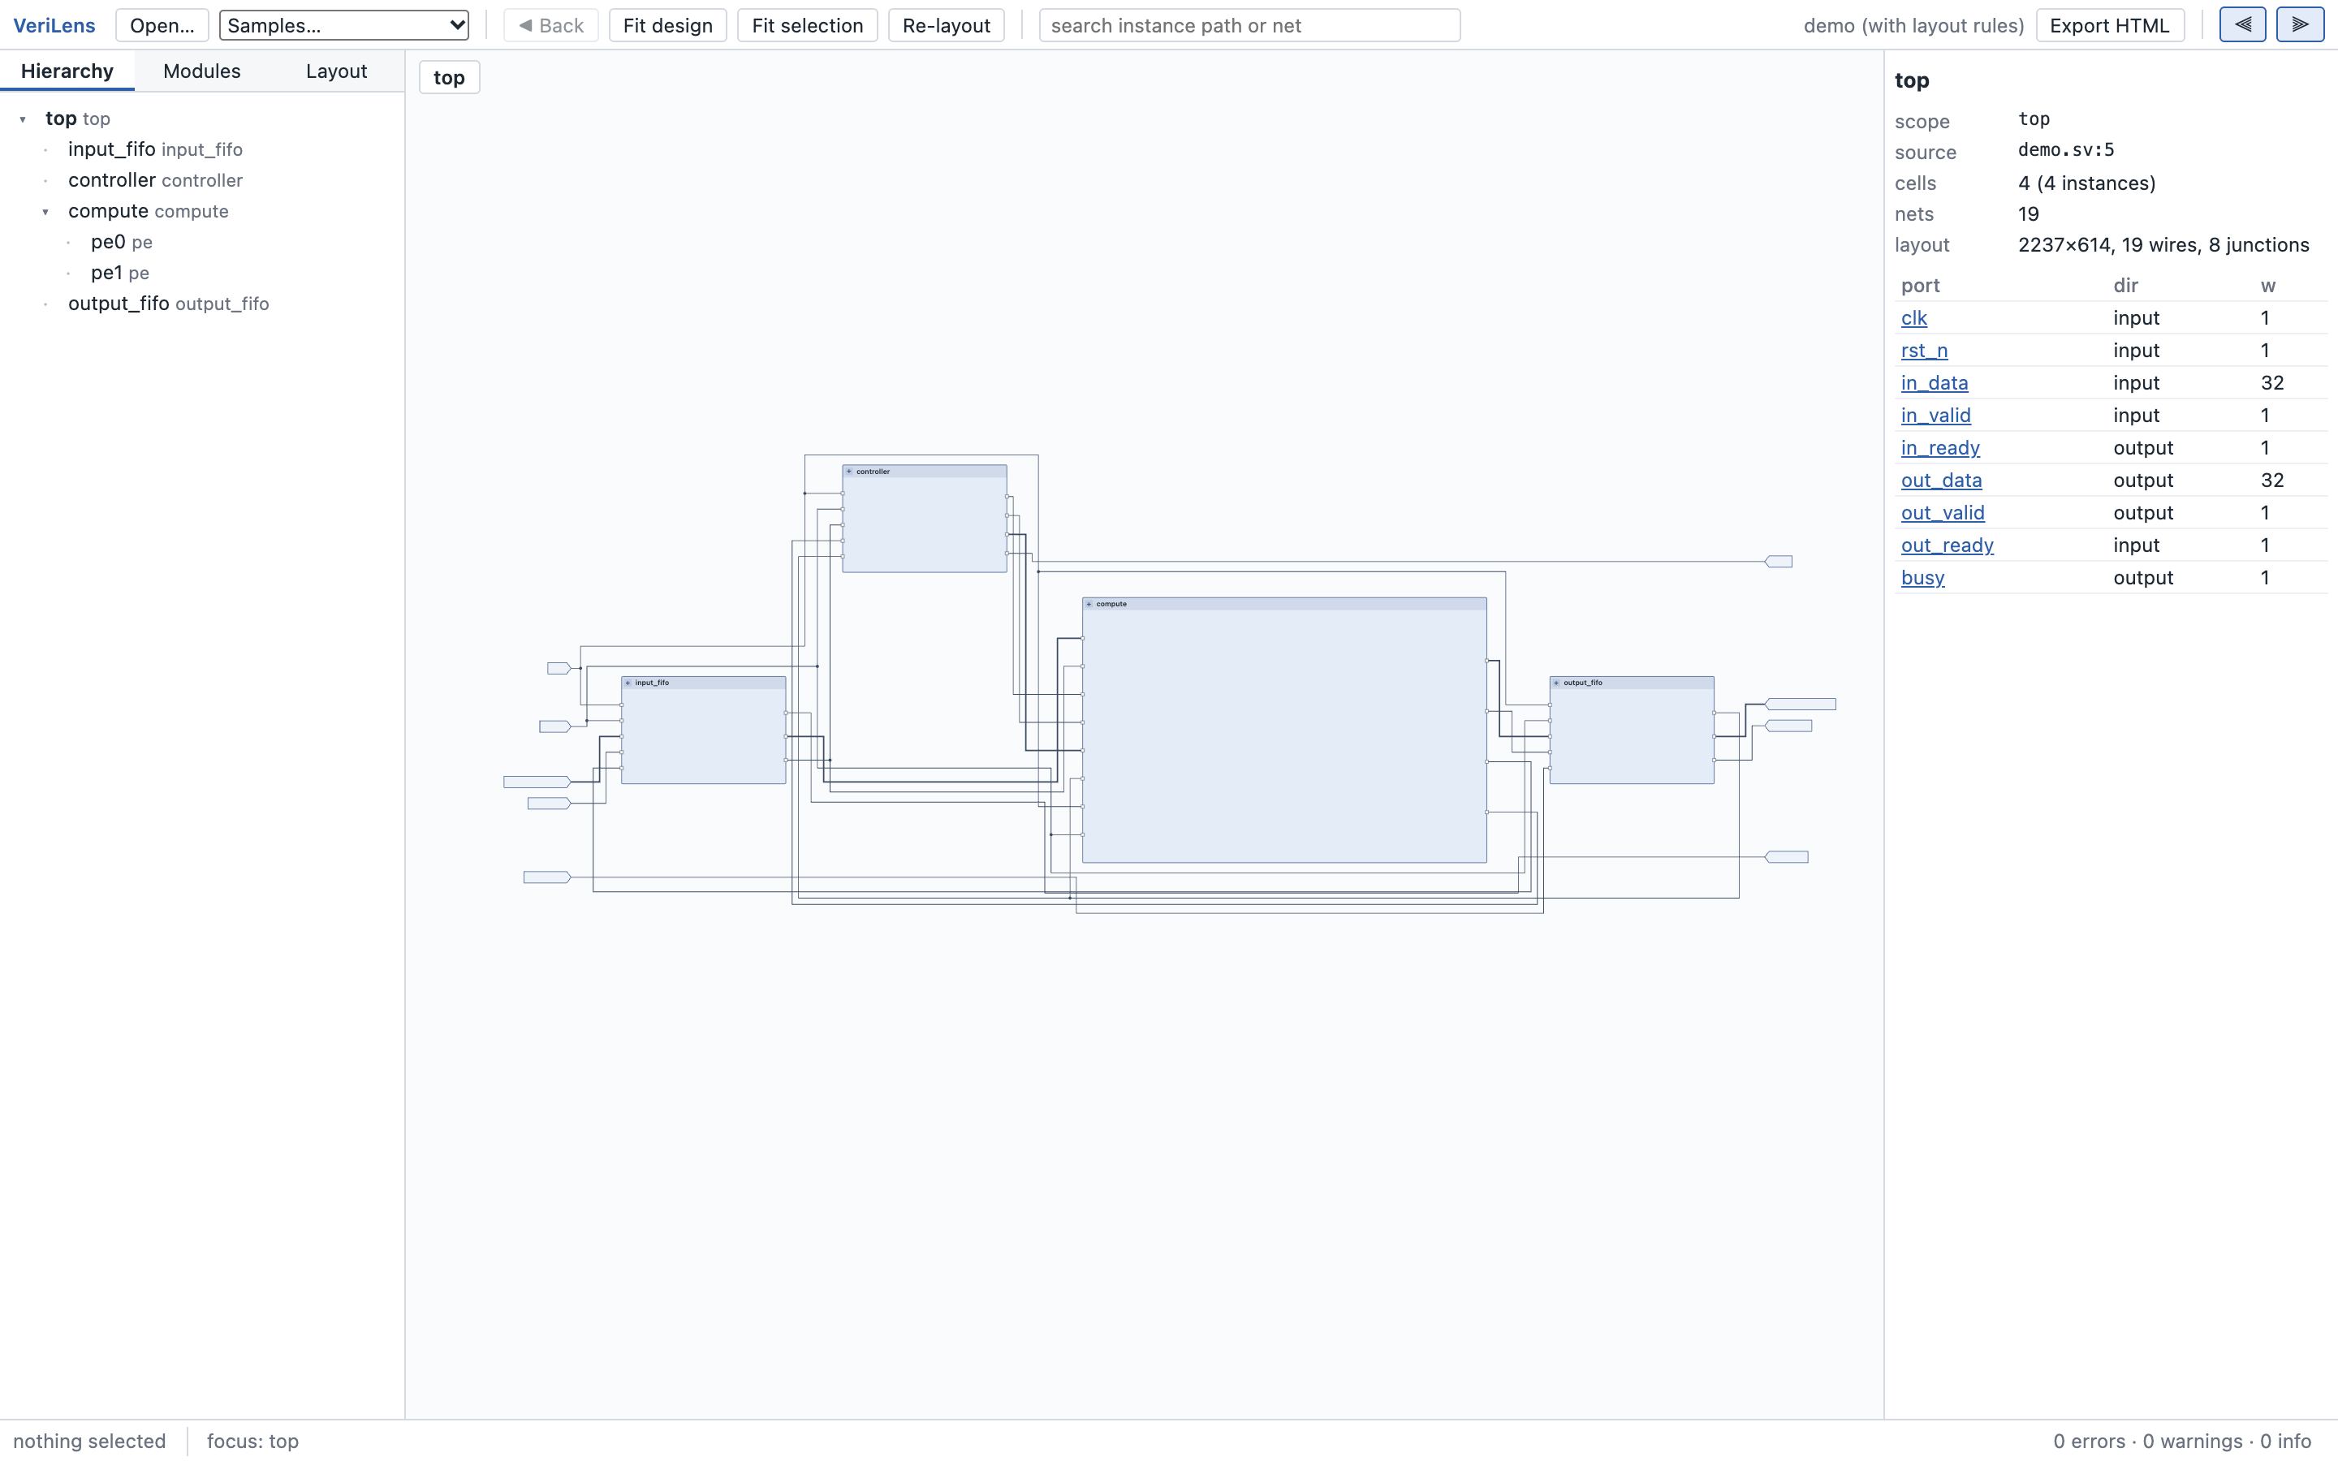Click the errors and warnings status text
This screenshot has height=1461, width=2338.
(2181, 1441)
